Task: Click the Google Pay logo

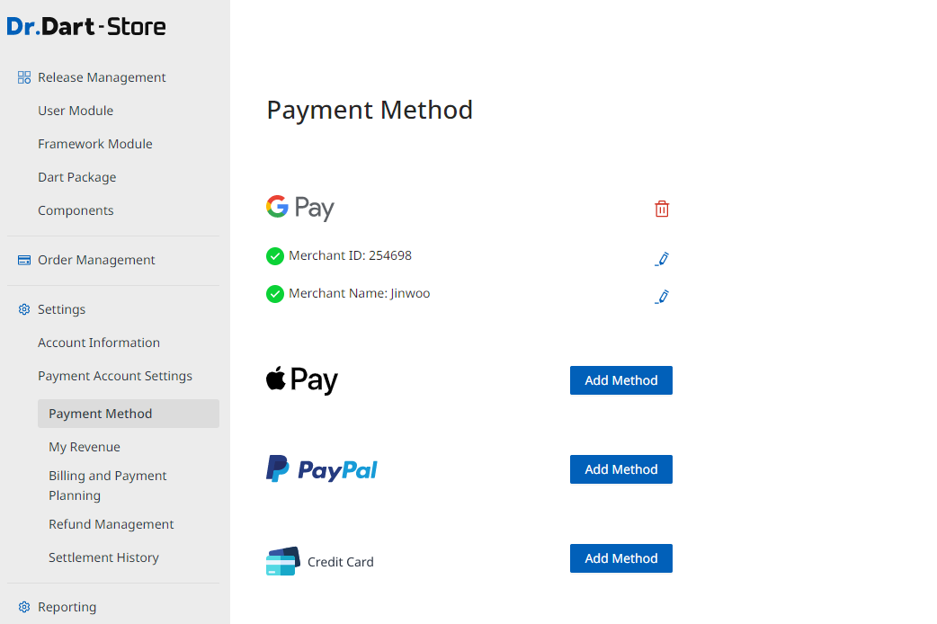Action: 300,208
